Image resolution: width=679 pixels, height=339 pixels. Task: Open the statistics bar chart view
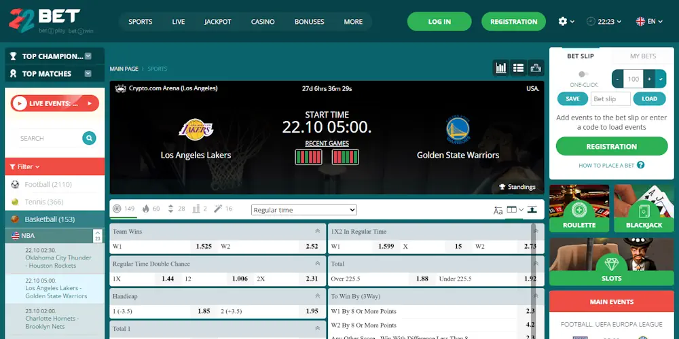click(x=501, y=68)
